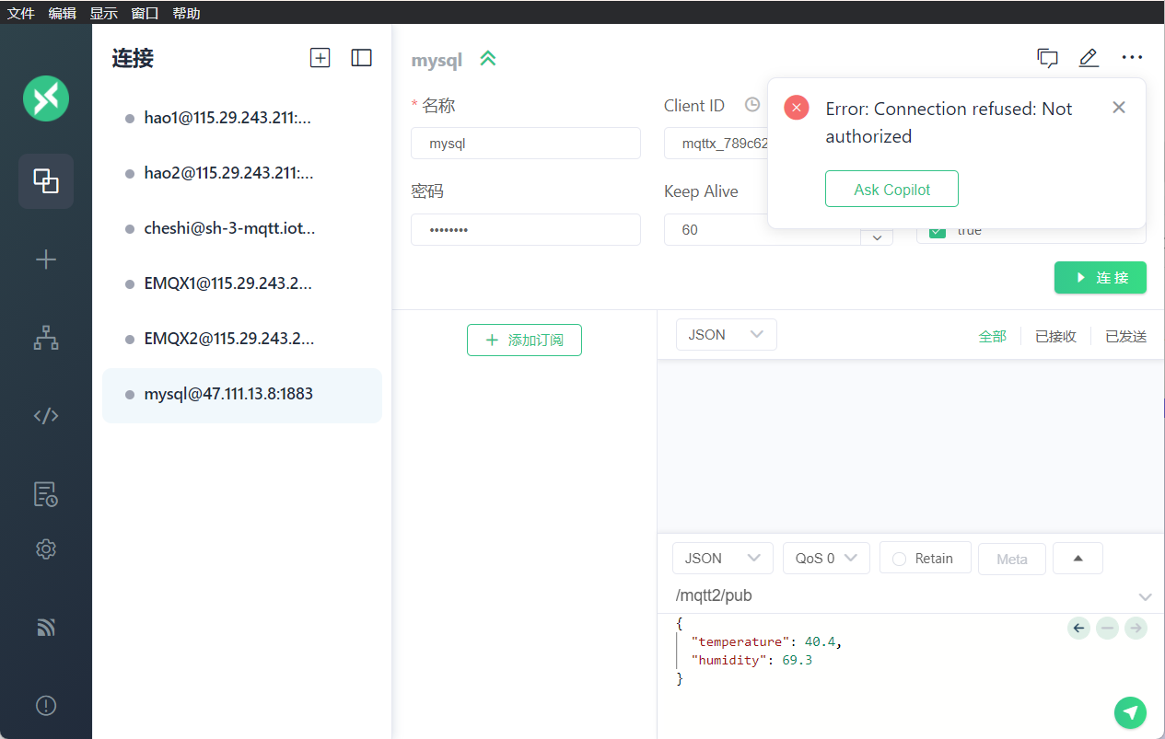Viewport: 1165px width, 739px height.
Task: Toggle the connection list layout panel icon
Action: coord(362,58)
